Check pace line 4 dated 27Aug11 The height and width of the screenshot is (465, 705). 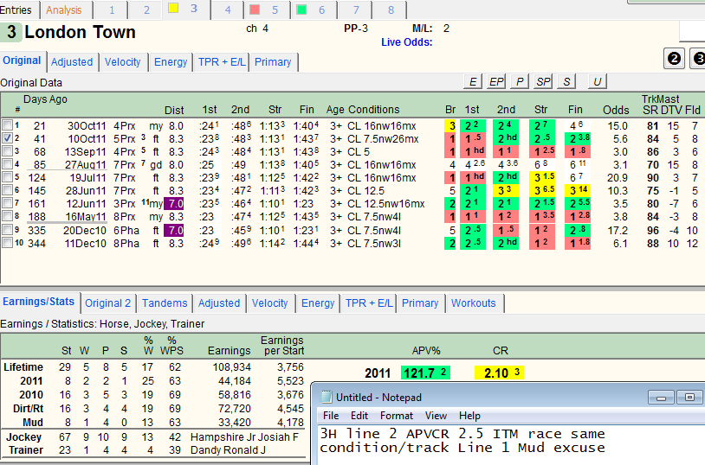click(x=7, y=164)
